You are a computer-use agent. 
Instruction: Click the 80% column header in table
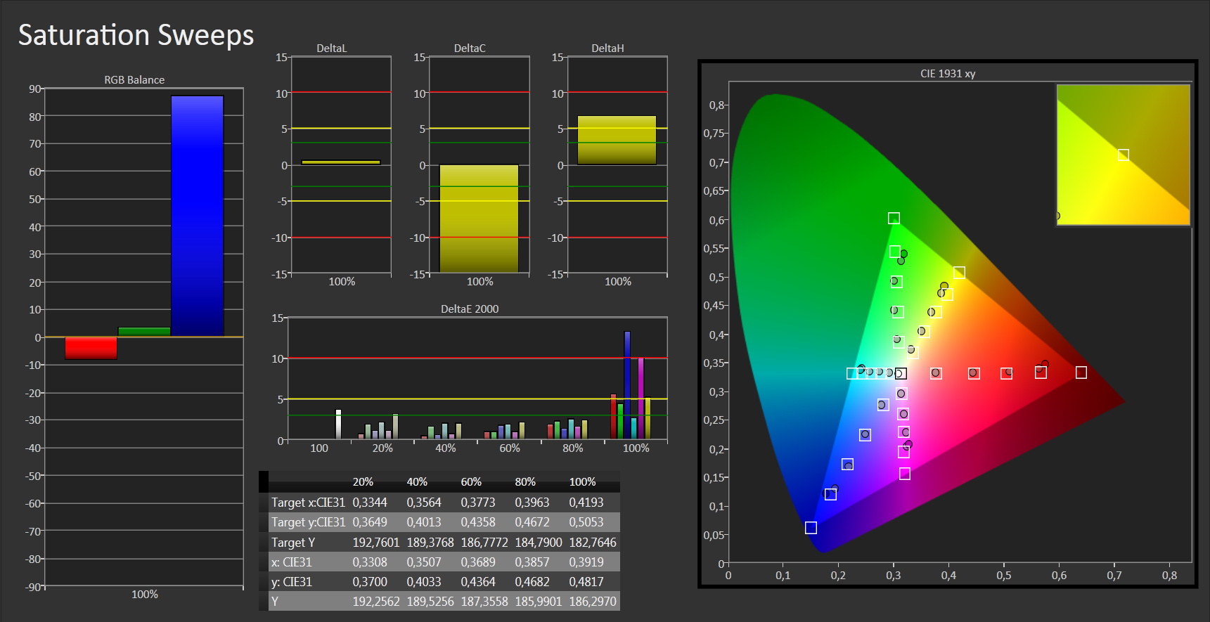[525, 482]
